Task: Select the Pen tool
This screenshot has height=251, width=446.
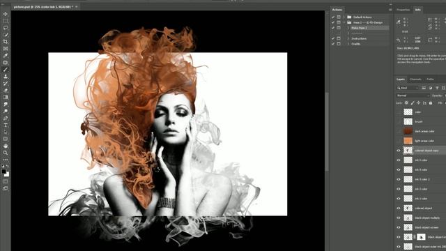Action: 6,118
